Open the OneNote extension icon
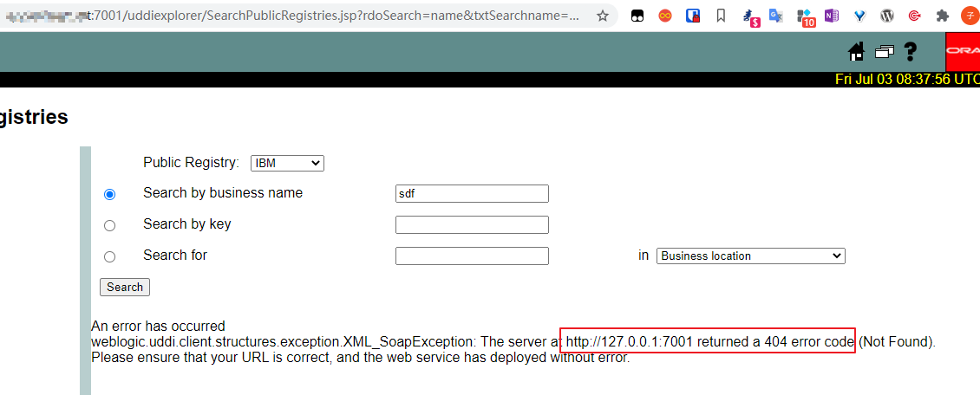Viewport: 980px width, 395px height. [832, 16]
